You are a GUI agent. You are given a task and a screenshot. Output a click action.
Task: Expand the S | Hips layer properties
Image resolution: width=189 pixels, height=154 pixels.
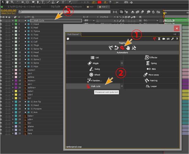tap(13, 66)
